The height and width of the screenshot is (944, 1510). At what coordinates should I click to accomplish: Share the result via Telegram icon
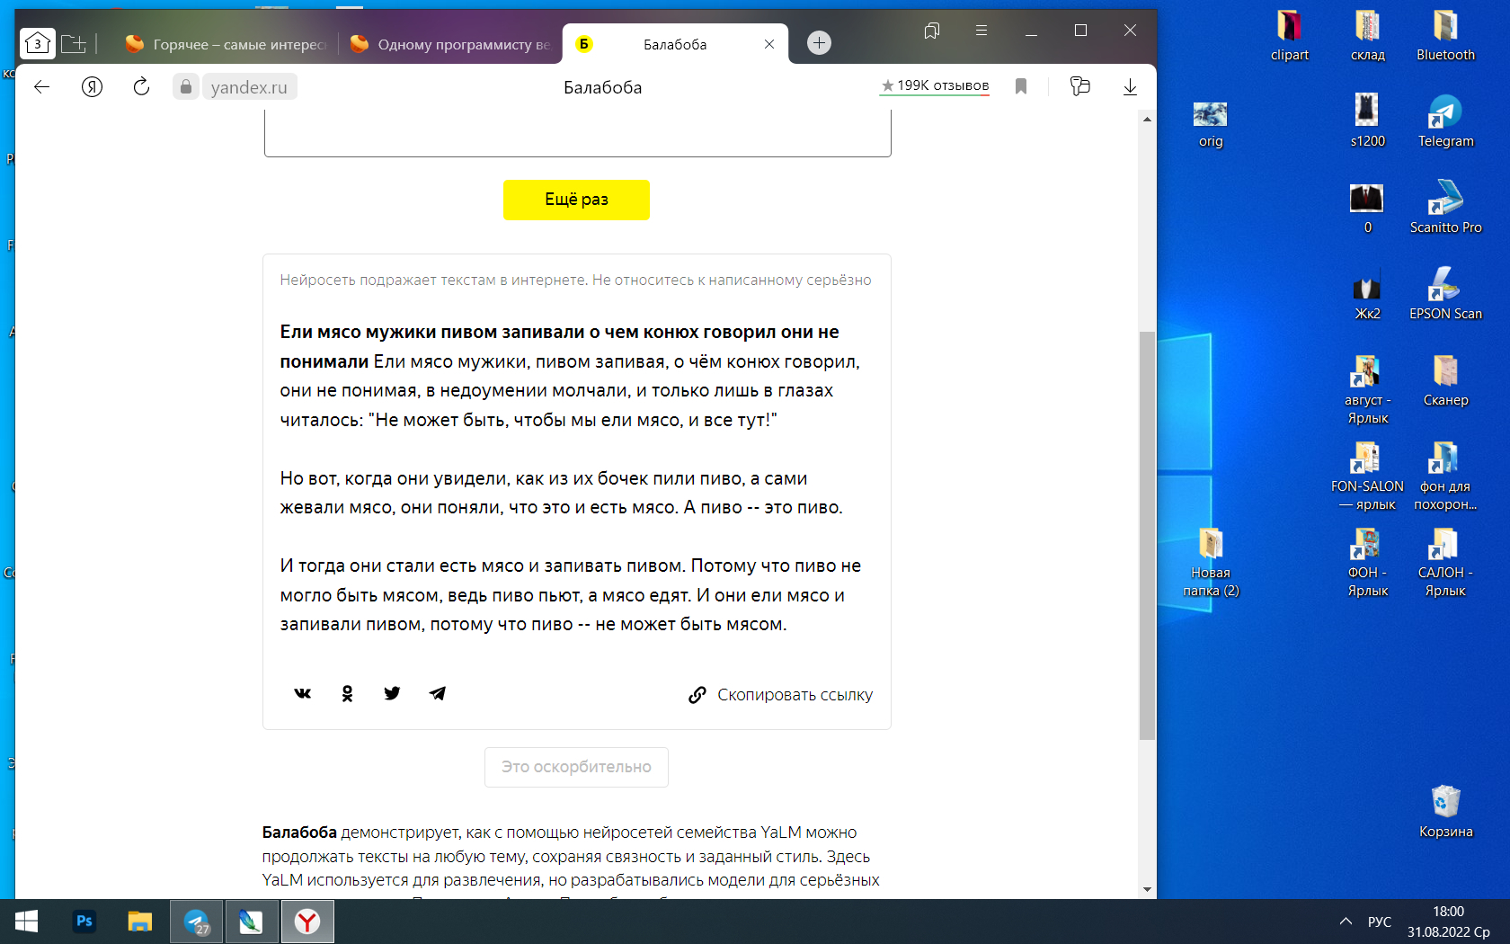[438, 693]
